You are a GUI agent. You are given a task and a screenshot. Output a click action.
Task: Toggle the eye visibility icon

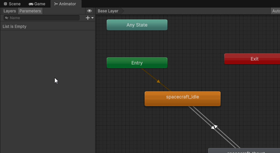89,11
